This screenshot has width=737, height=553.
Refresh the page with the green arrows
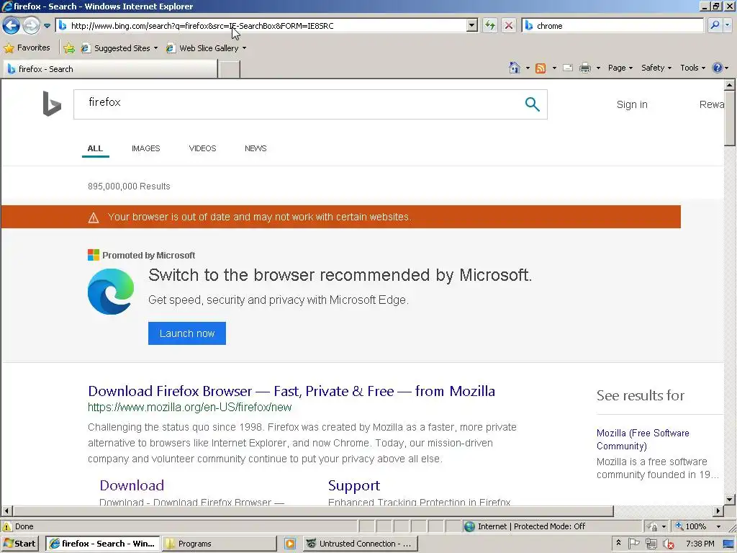pyautogui.click(x=490, y=25)
